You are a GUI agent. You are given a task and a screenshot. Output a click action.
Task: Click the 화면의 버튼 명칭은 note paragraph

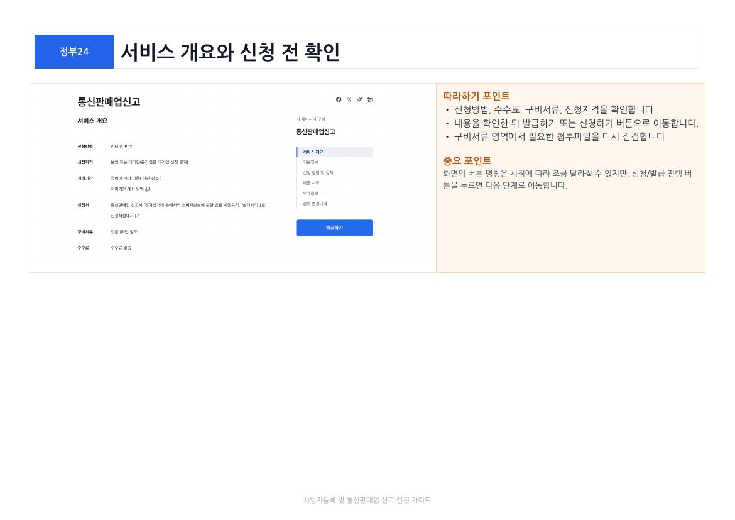[567, 180]
